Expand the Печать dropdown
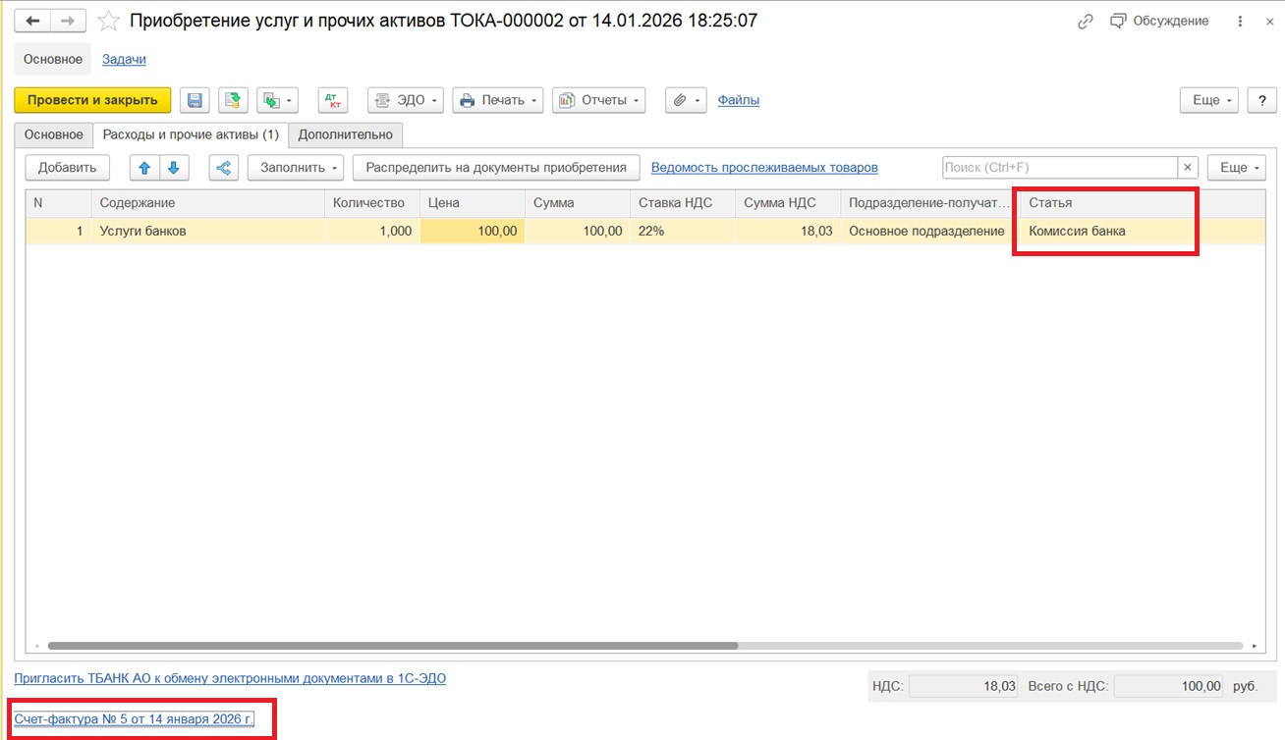Image resolution: width=1285 pixels, height=740 pixels. pyautogui.click(x=498, y=100)
